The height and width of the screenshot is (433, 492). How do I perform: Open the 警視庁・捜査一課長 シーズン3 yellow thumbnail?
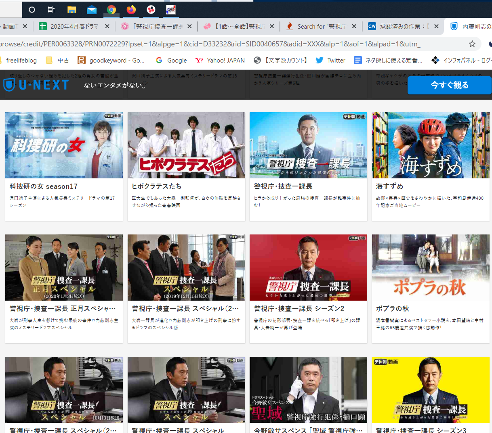point(431,390)
